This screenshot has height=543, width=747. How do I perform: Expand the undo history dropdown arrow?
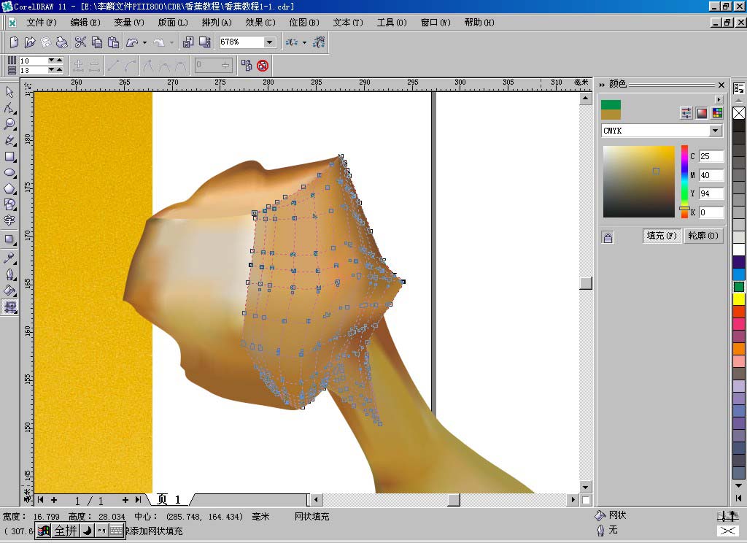tap(144, 42)
